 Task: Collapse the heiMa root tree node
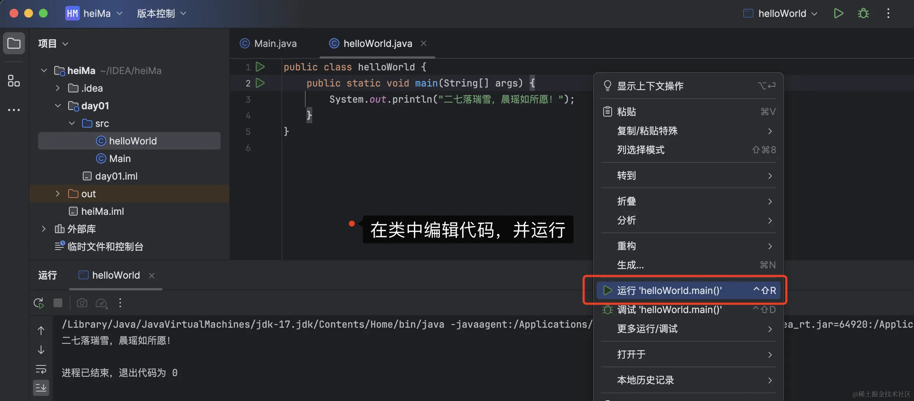click(x=44, y=70)
